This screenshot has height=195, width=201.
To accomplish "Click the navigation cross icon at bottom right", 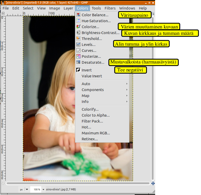I will tap(153, 183).
